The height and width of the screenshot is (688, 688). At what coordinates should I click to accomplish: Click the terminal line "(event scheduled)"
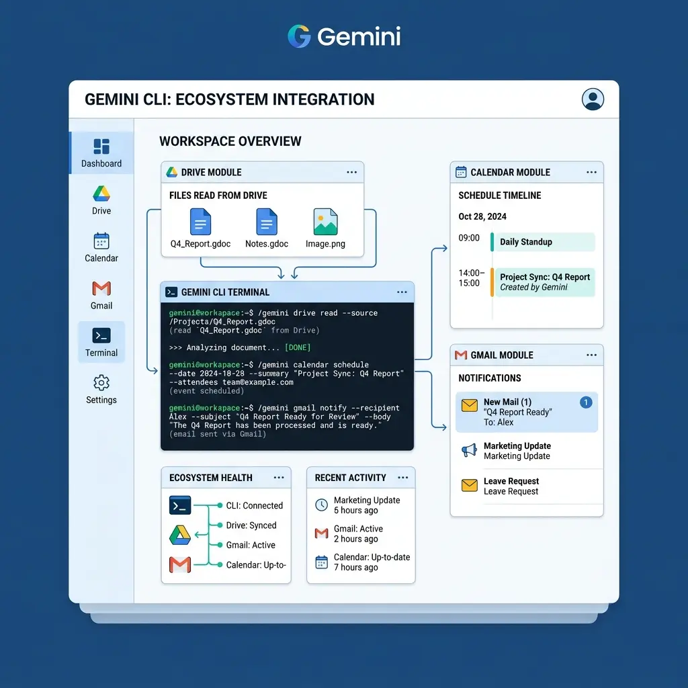pos(206,391)
